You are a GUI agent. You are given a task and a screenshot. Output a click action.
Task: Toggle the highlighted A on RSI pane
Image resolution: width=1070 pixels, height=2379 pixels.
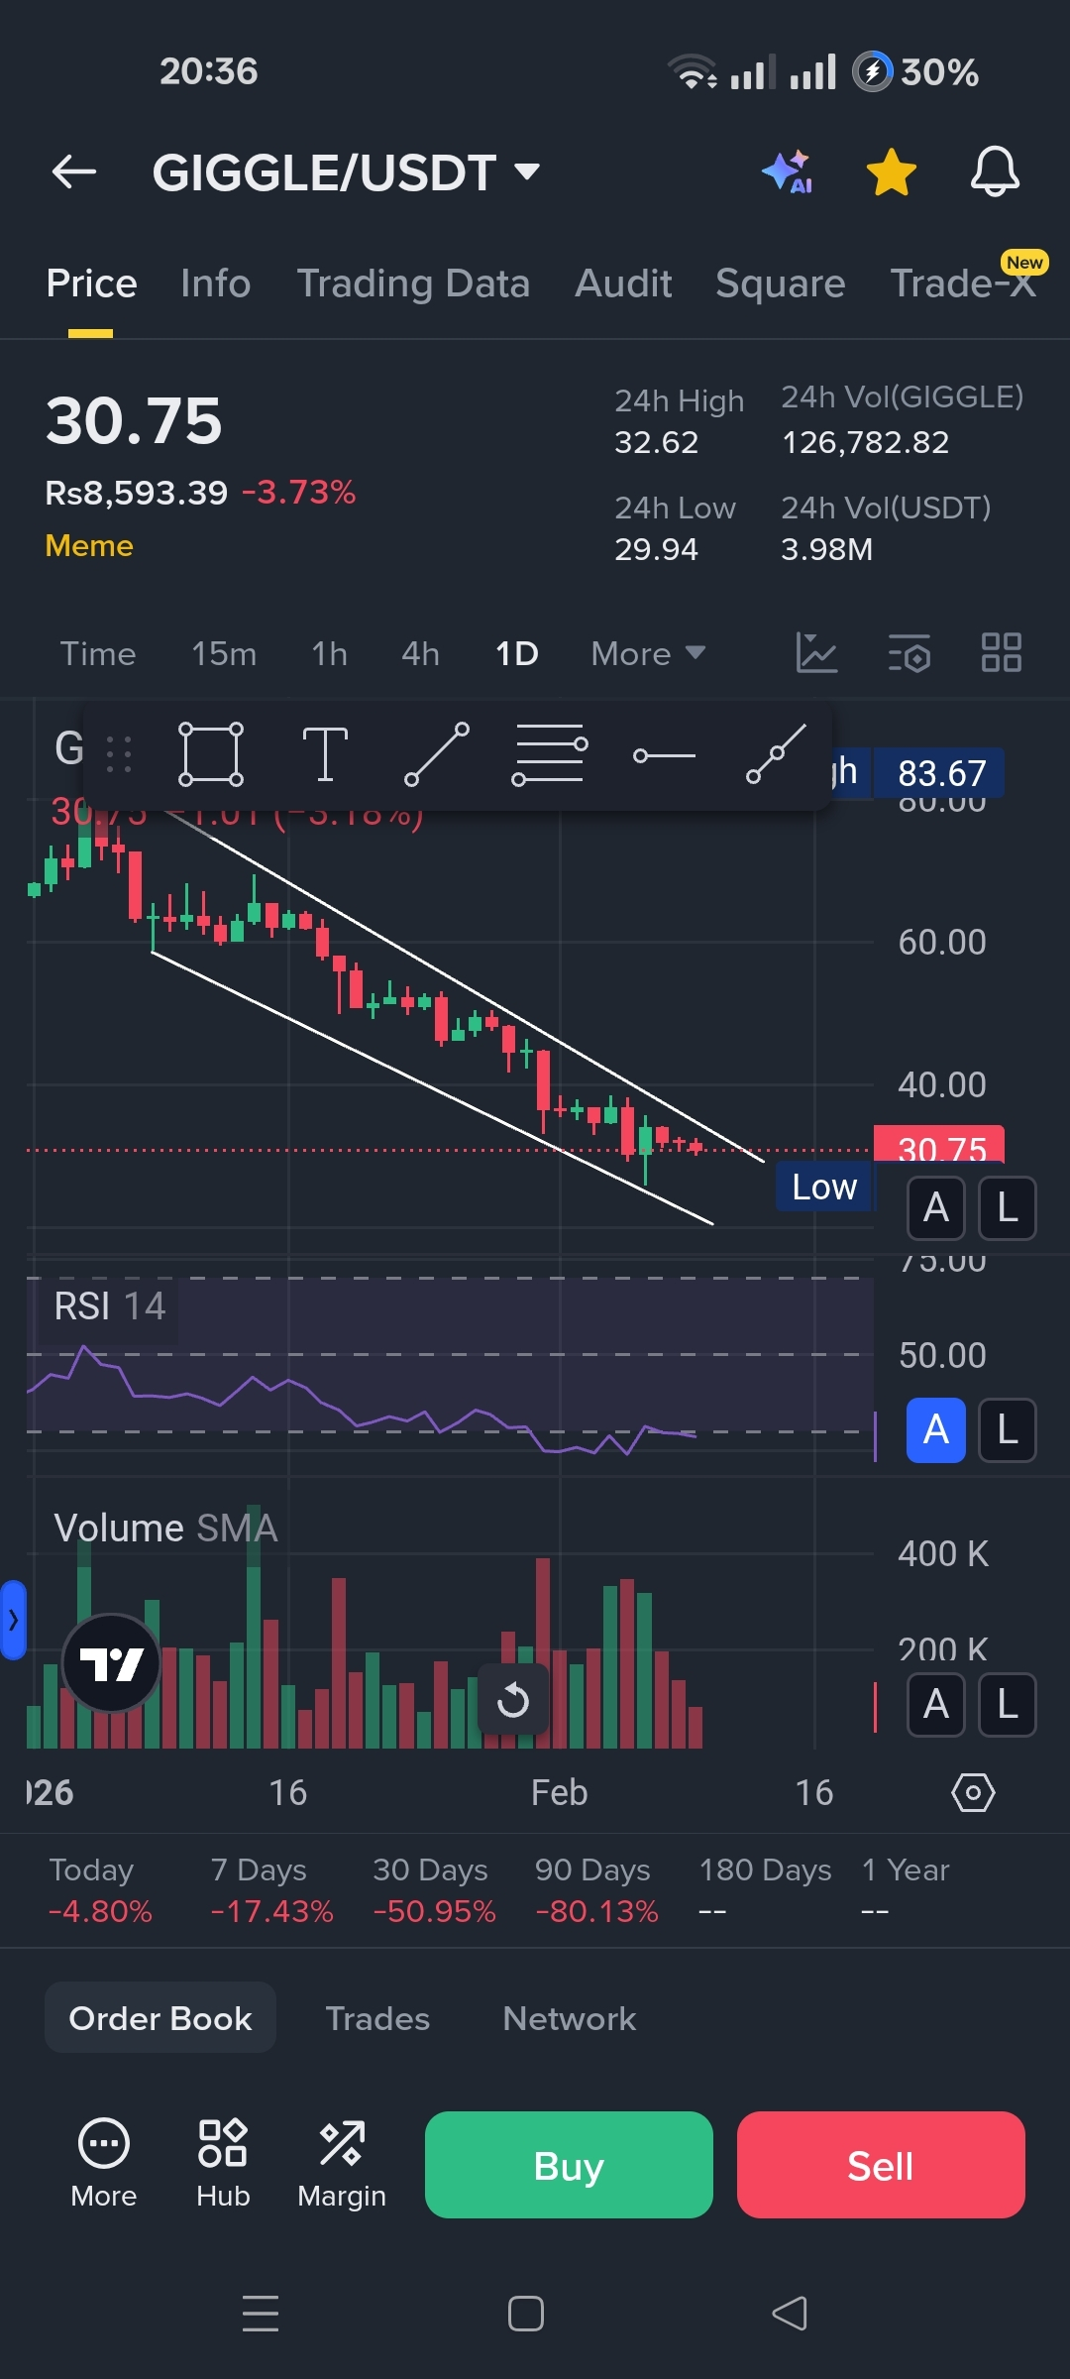point(936,1430)
